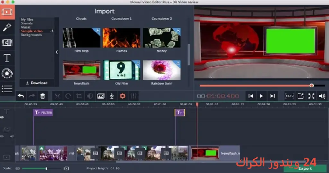Open the Import media tab icon
329x173 pixels.
click(x=7, y=12)
